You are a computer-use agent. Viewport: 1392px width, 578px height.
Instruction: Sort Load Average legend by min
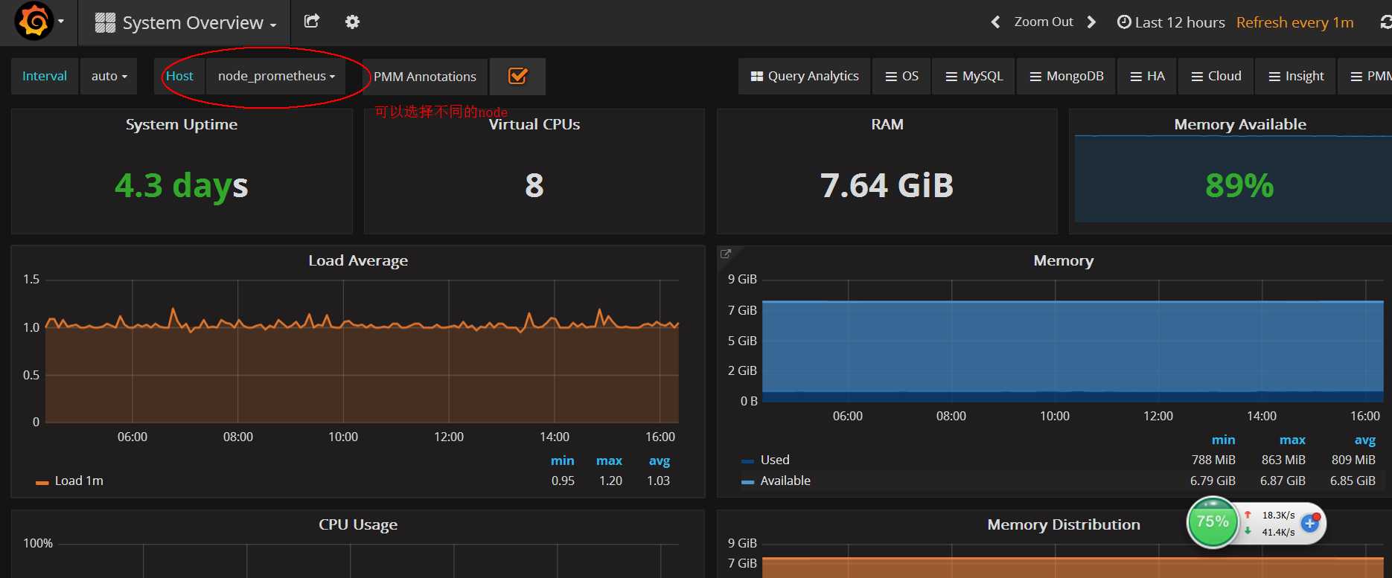tap(562, 460)
